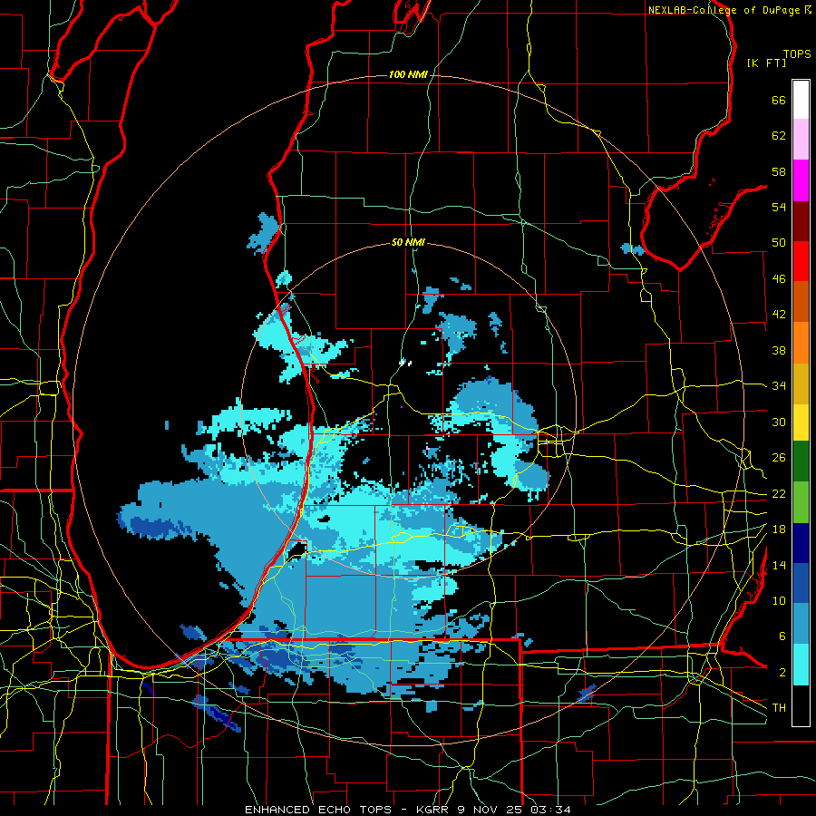Image resolution: width=816 pixels, height=816 pixels.
Task: Click the "50" legend value
Action: coord(779,243)
